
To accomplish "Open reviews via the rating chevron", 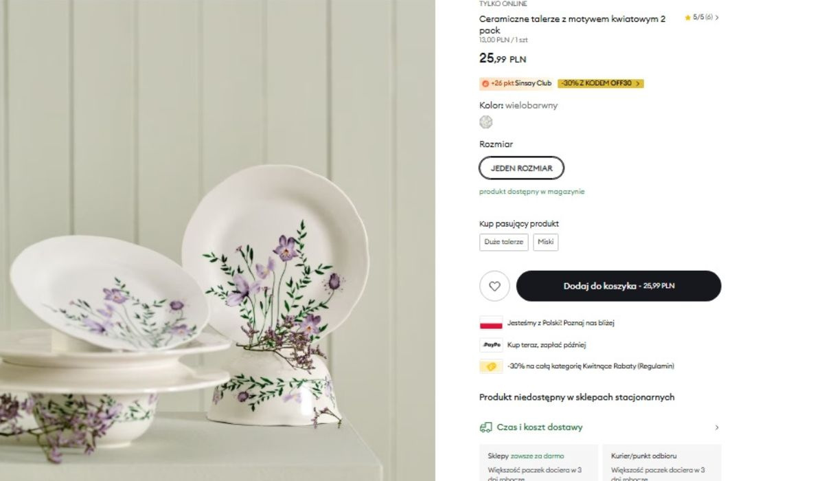I will 717,18.
